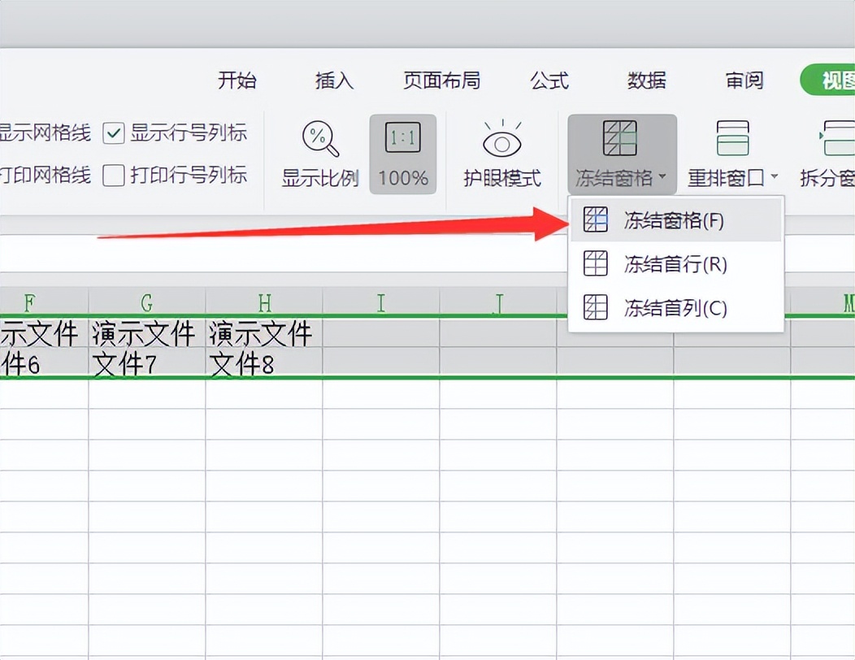Click the 演示文件 cell in column H
Screen dimensions: 855x660
264,333
